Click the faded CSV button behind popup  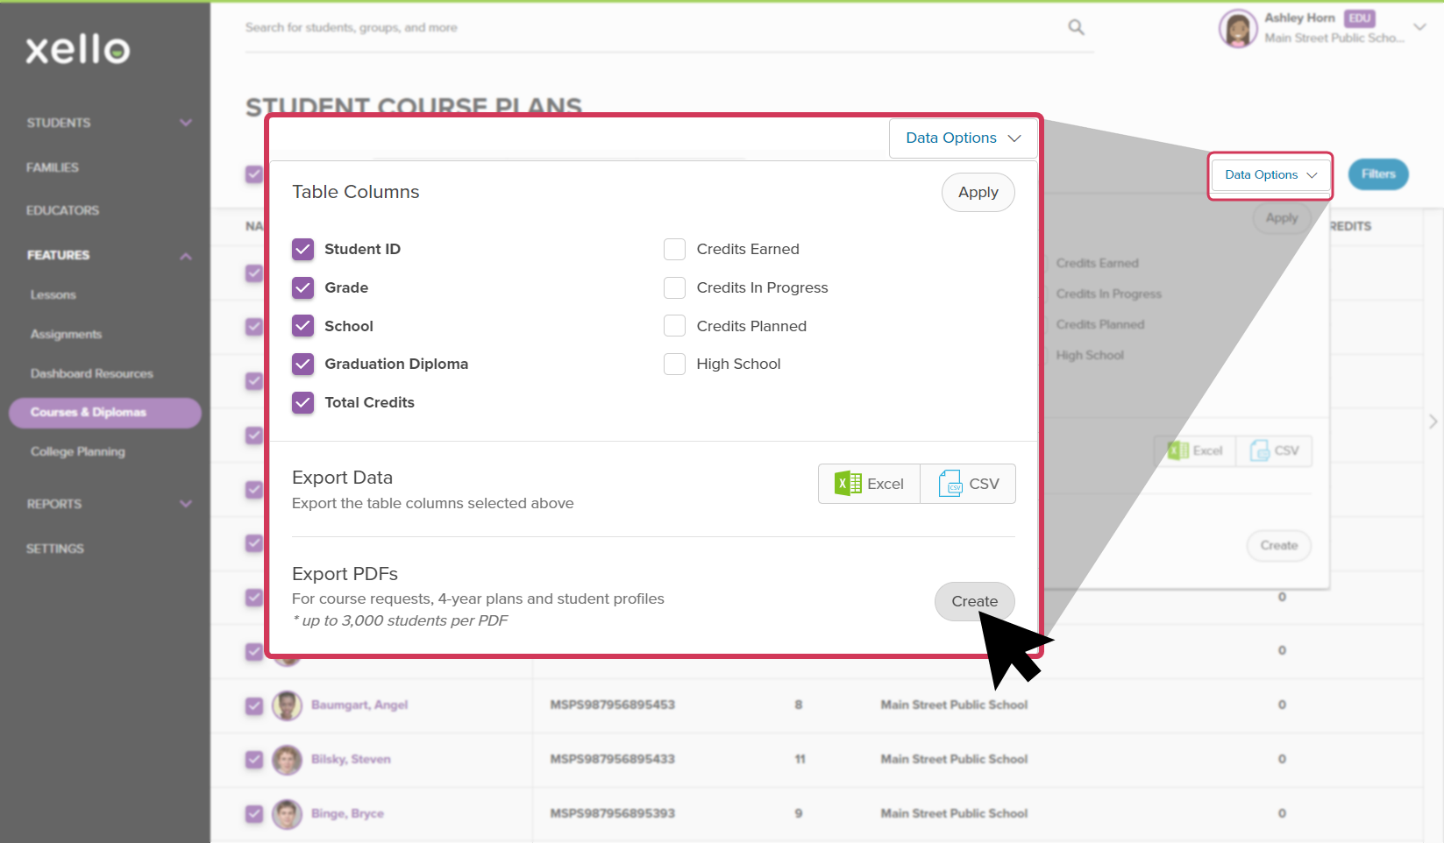coord(1275,450)
